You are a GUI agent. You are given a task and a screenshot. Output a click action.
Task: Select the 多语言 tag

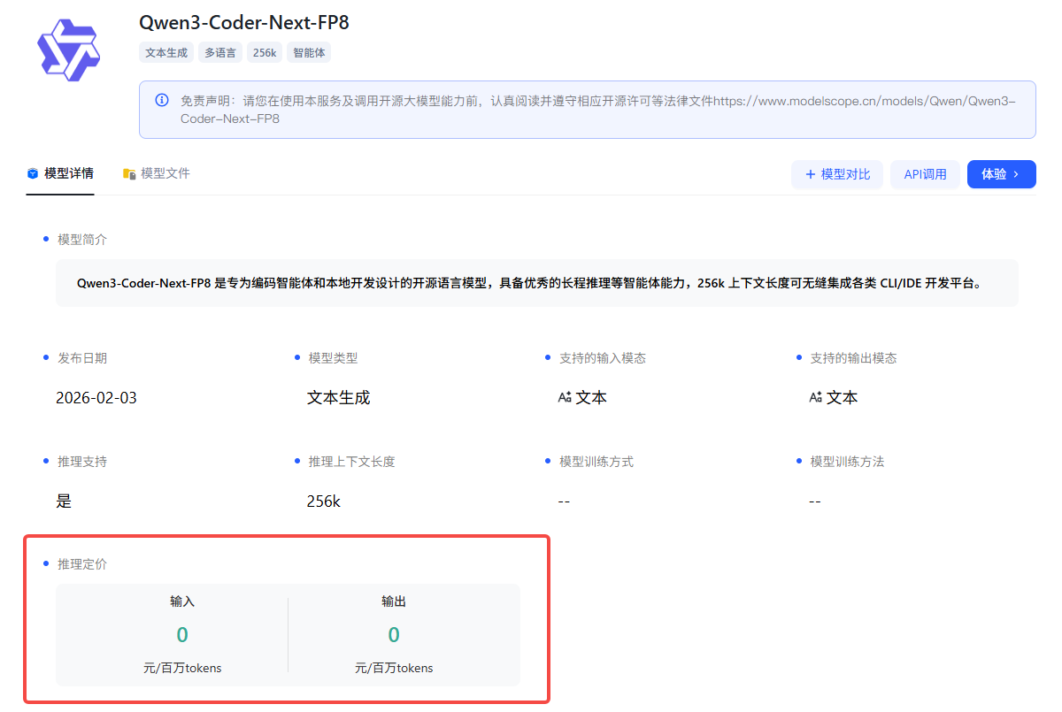[x=220, y=53]
